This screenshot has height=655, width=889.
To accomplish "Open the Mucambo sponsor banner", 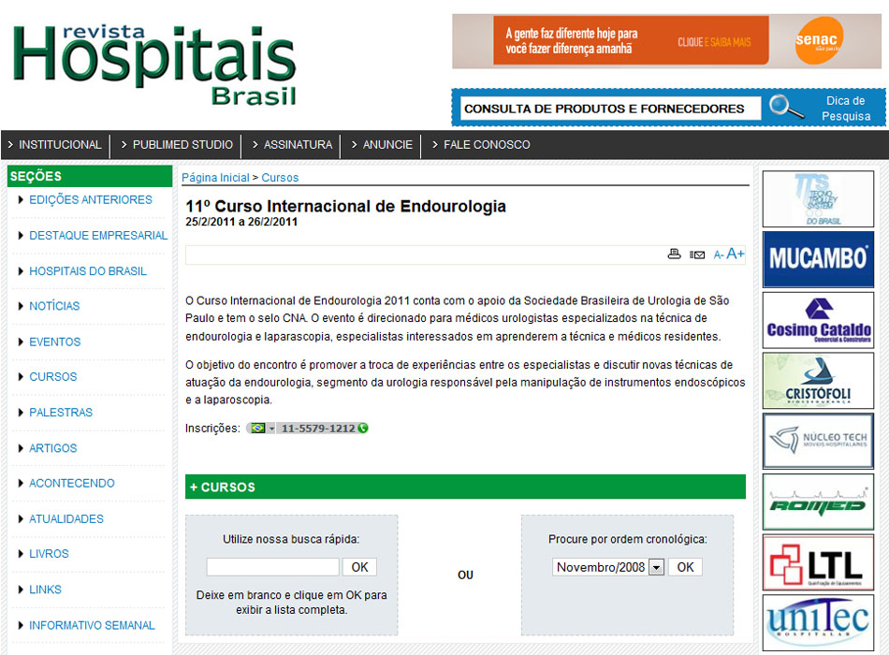I will click(818, 259).
